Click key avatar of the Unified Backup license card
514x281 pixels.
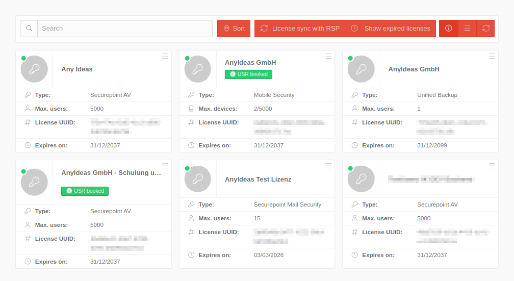[361, 69]
